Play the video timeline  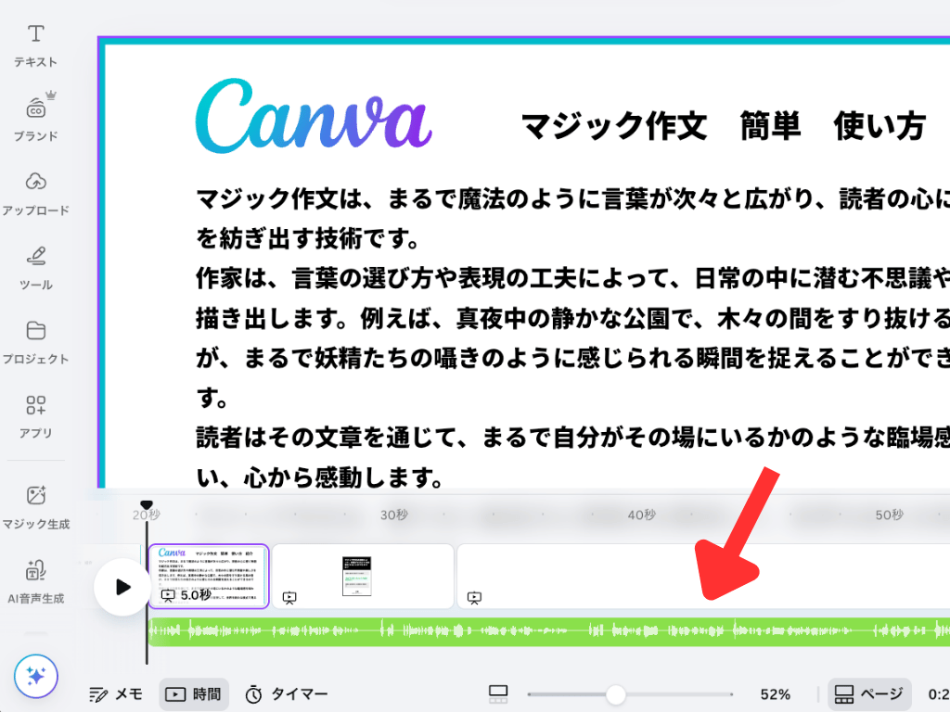pos(123,587)
